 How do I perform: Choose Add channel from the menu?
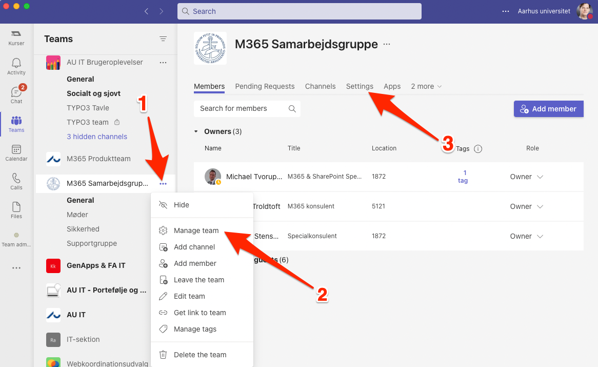point(202,247)
